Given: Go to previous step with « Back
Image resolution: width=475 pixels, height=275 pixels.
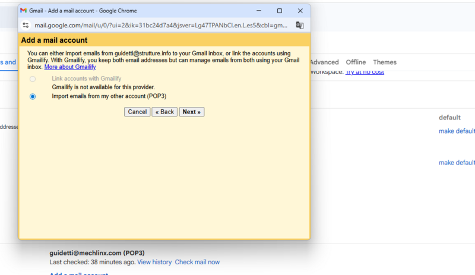Looking at the screenshot, I should tap(164, 112).
